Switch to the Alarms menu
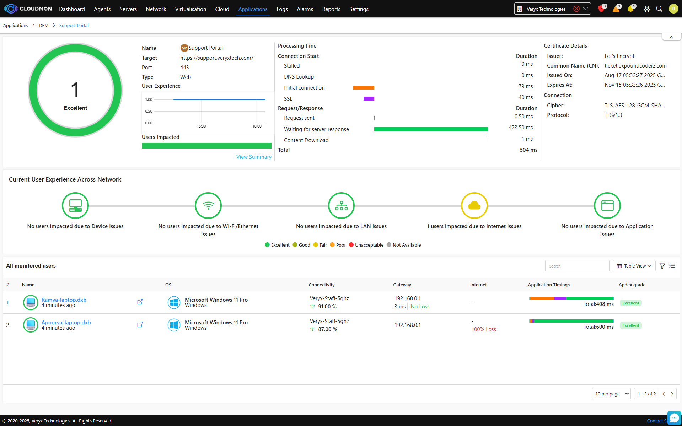The image size is (682, 426). 305,9
